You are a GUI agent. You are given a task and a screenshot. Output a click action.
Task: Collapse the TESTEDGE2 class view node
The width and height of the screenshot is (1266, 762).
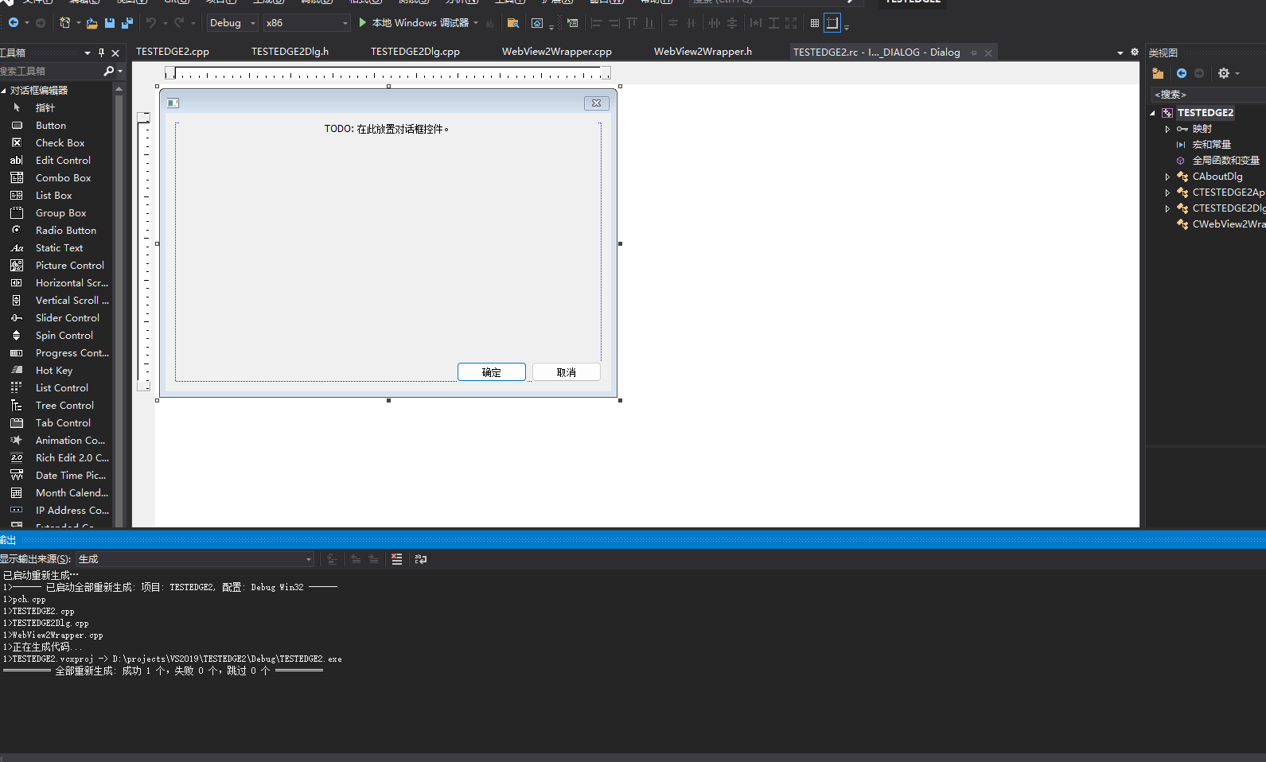tap(1152, 113)
